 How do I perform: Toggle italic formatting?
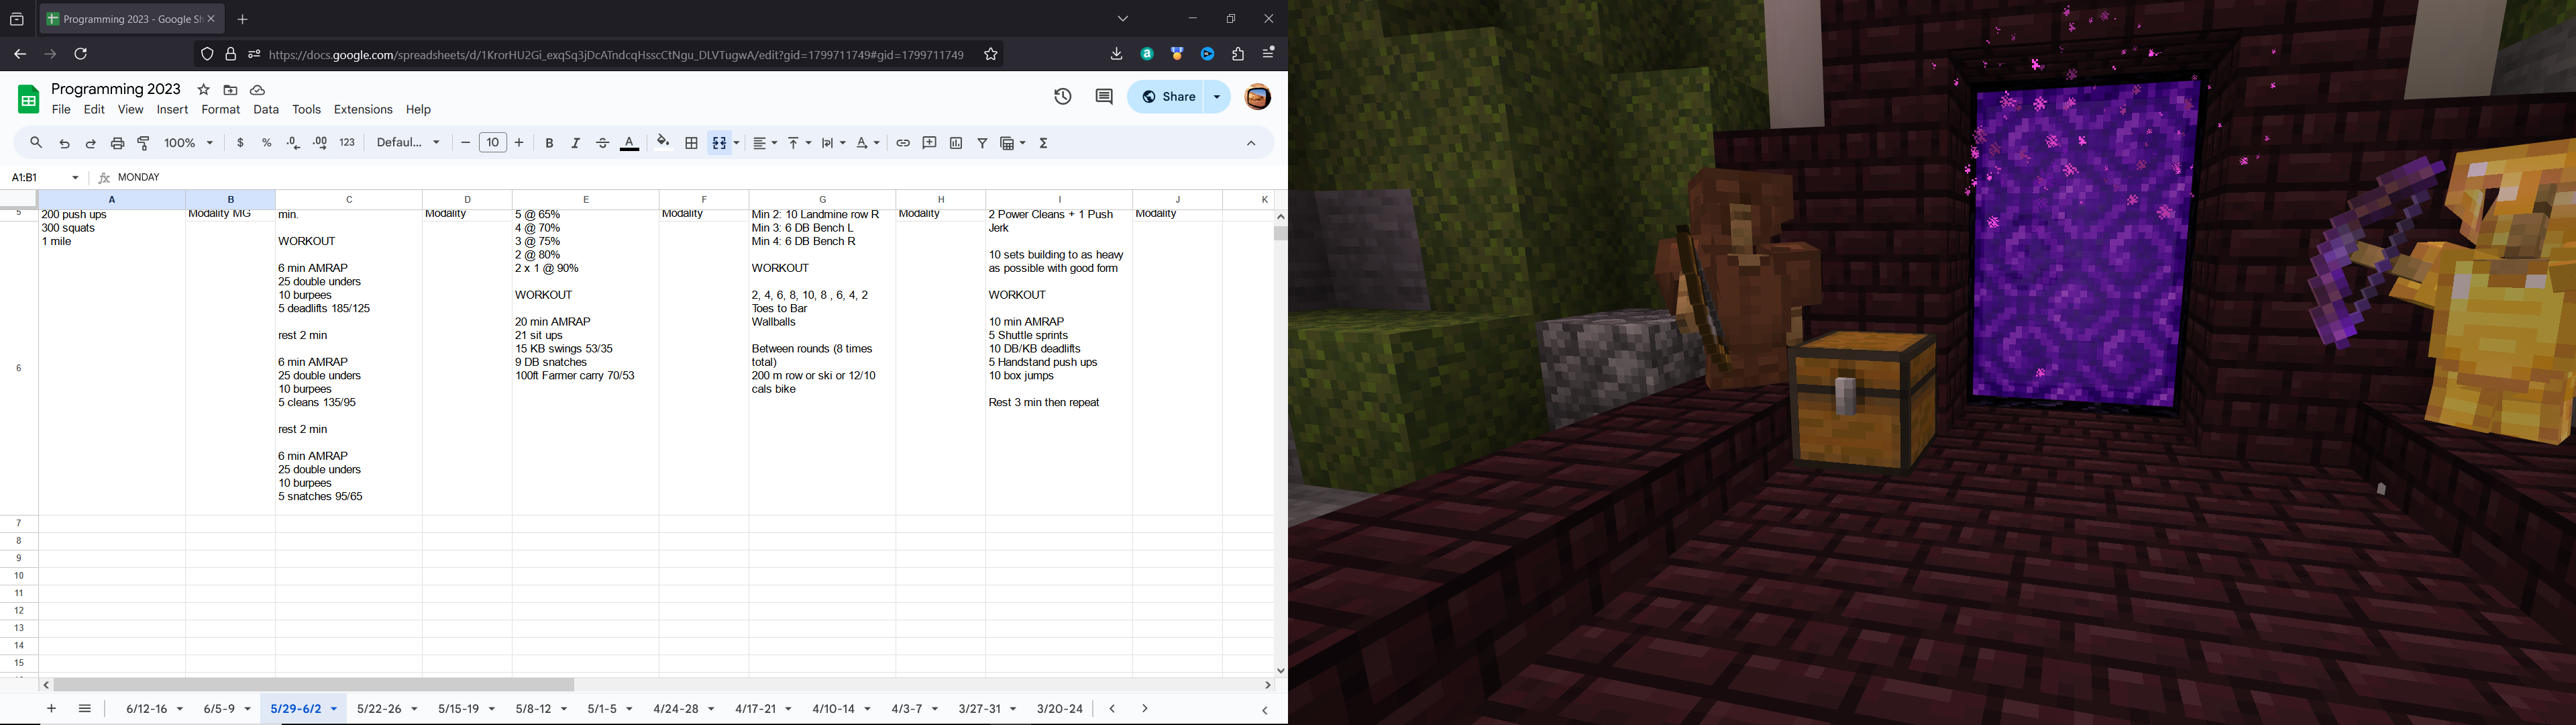(x=576, y=143)
